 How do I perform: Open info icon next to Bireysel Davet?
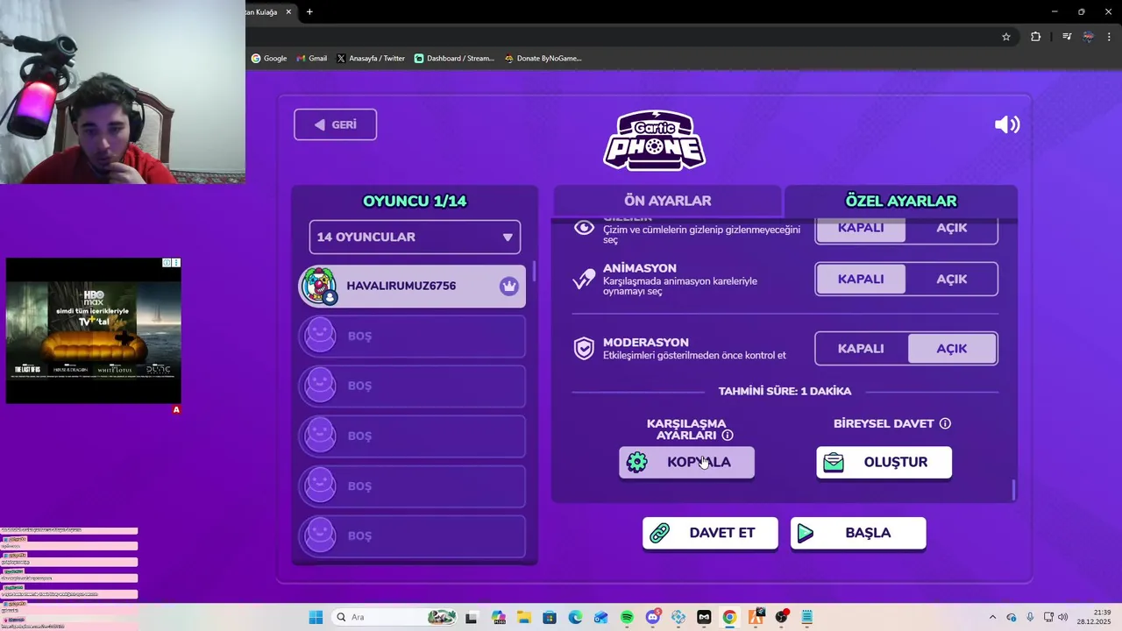click(945, 423)
